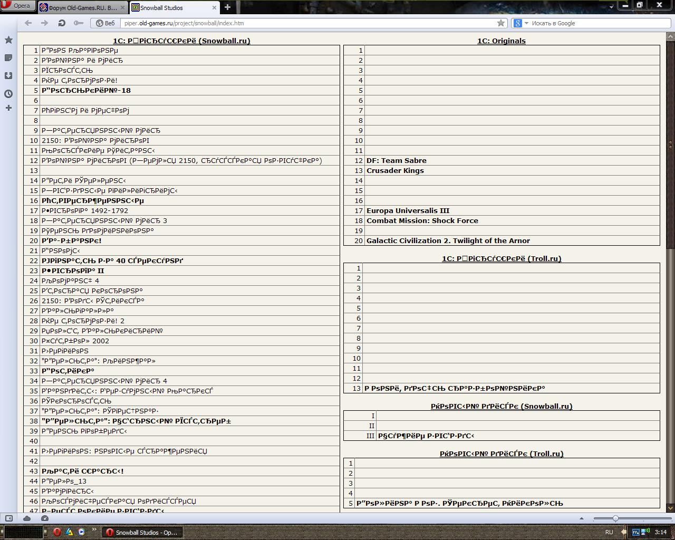Click row 30 text ending in 2002

(75, 341)
